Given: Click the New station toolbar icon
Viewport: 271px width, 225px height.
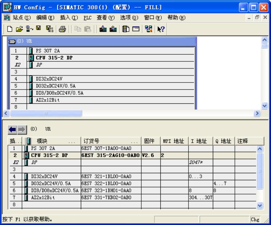Looking at the screenshot, I should pyautogui.click(x=10, y=29).
